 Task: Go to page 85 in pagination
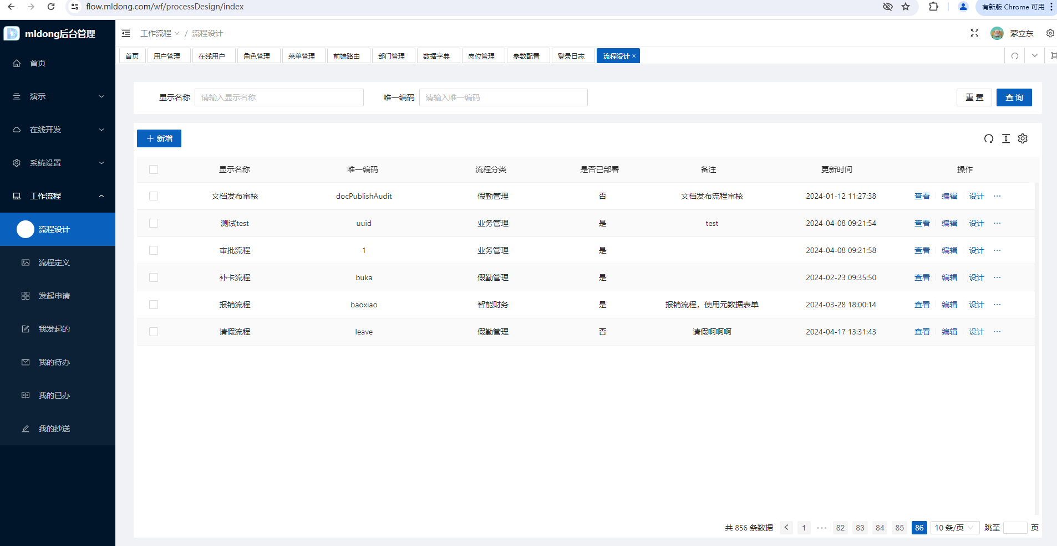[x=900, y=528]
